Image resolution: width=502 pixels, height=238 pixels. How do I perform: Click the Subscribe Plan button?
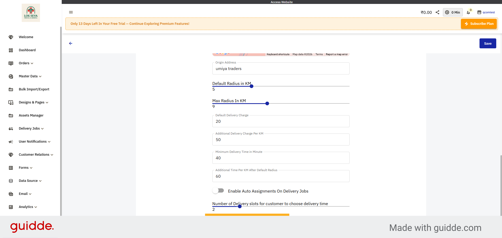coord(479,24)
